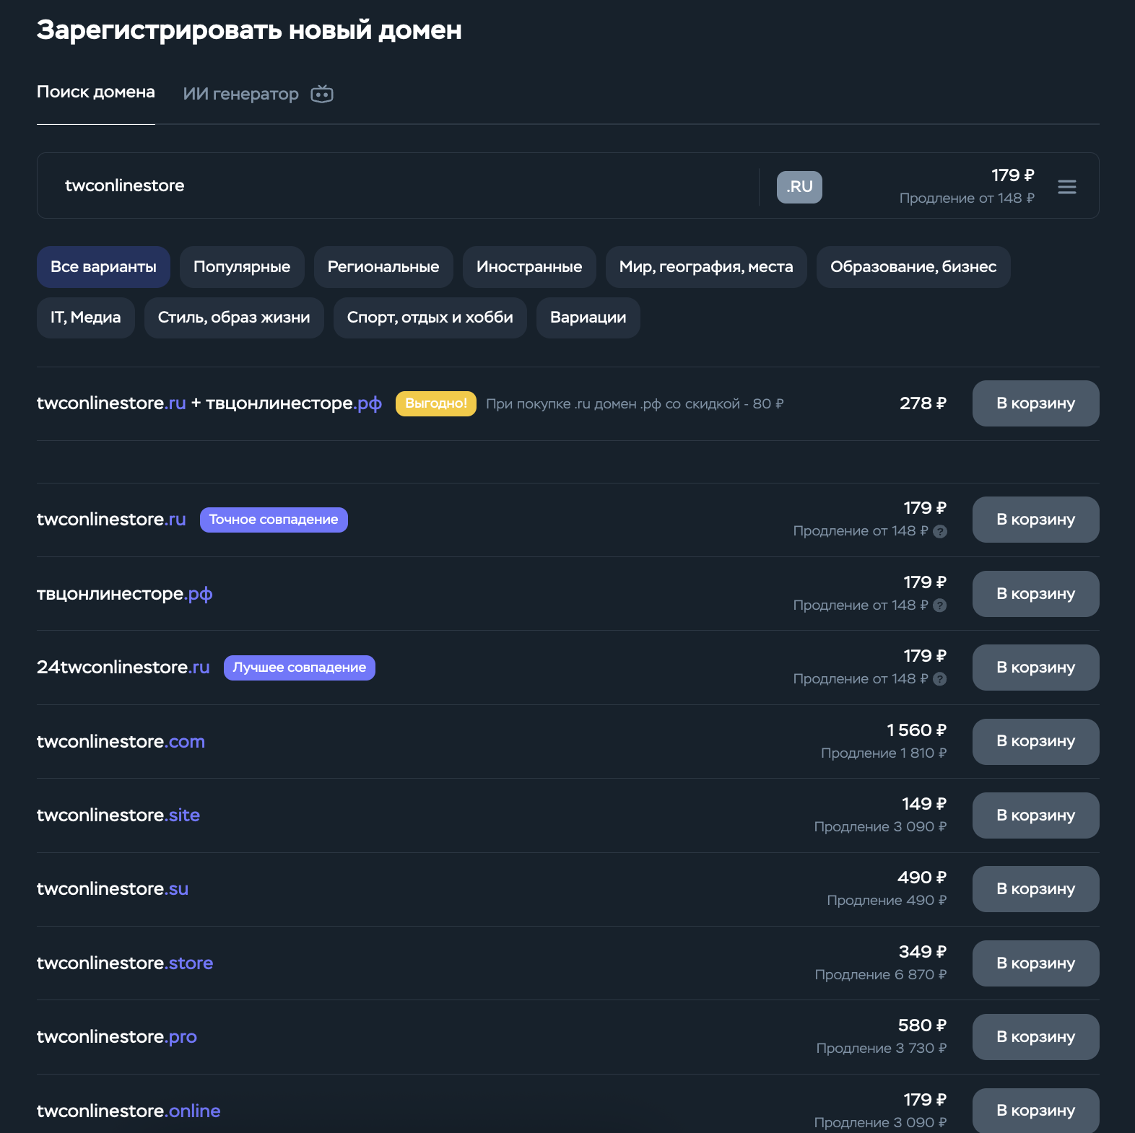Filter by IT, Медиа category
Viewport: 1135px width, 1133px height.
(x=86, y=318)
